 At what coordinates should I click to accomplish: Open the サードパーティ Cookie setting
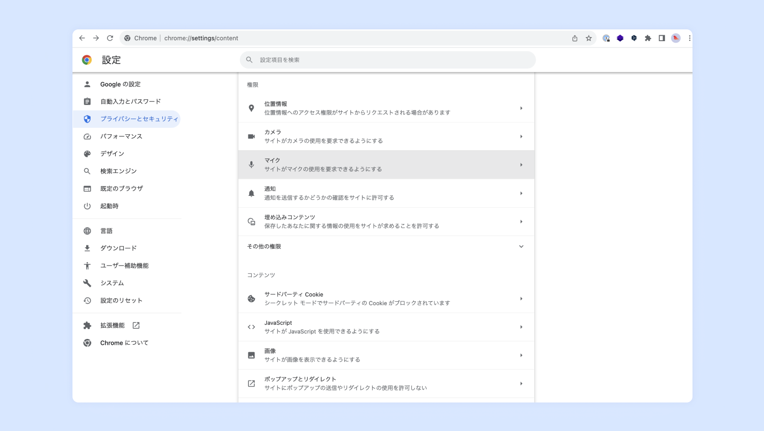tap(386, 299)
